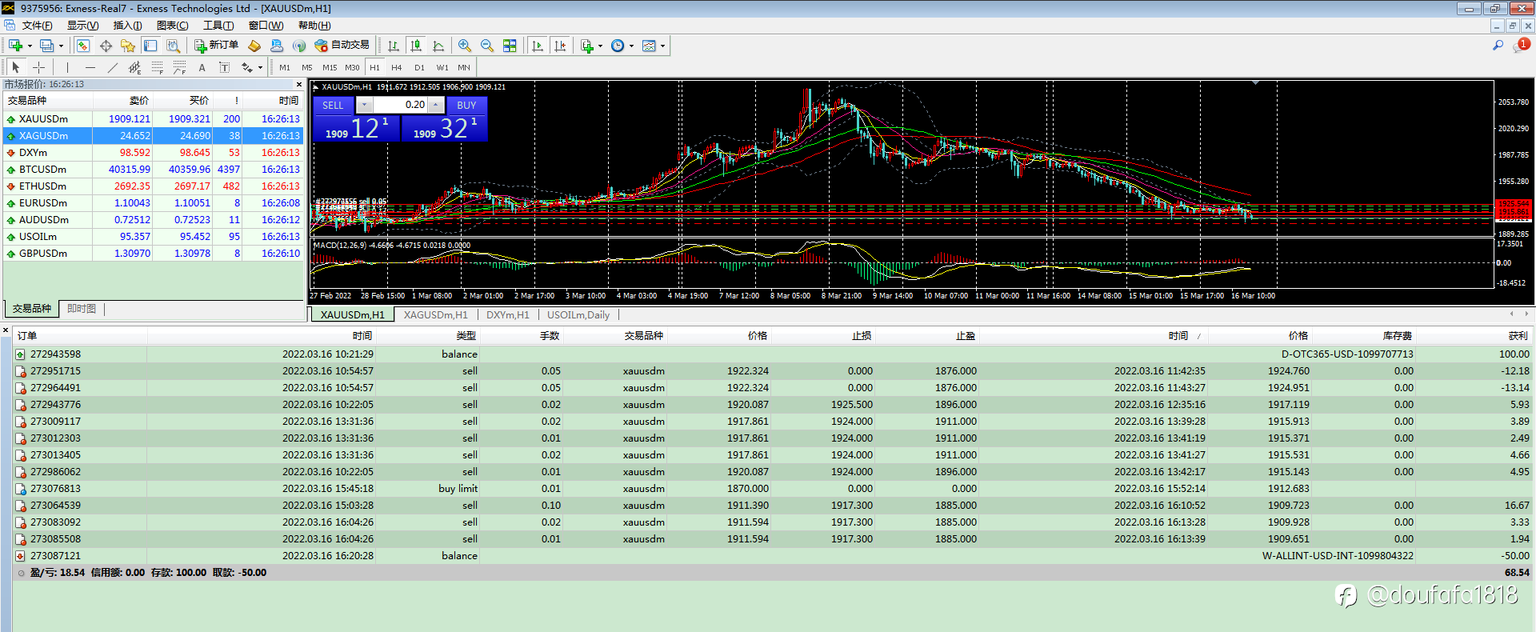Expand the Periods dropdown arrow

[x=631, y=46]
